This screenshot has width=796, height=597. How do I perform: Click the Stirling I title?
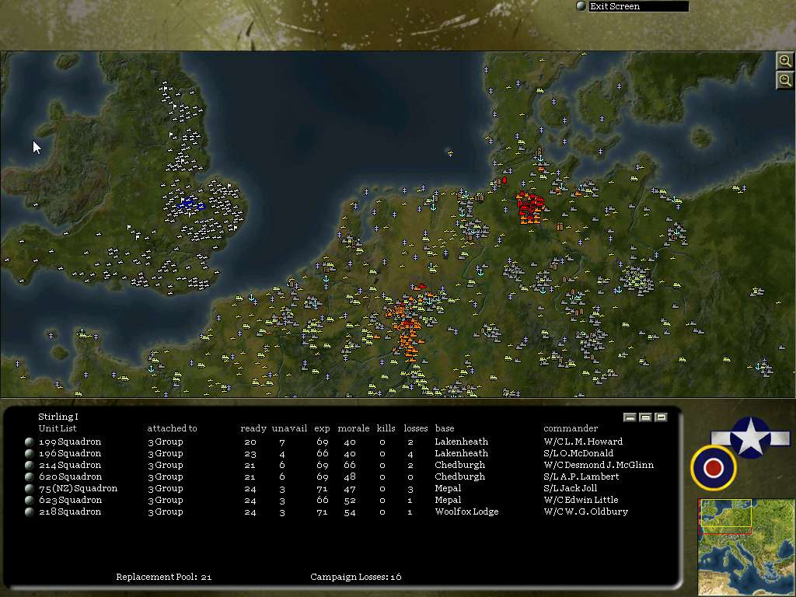point(58,417)
